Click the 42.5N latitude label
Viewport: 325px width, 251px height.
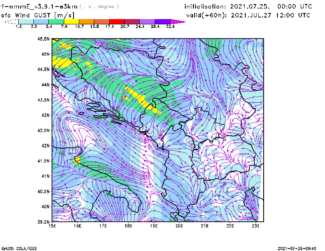click(x=43, y=130)
